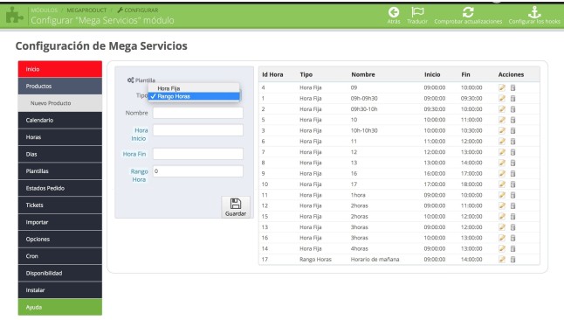Go to the Horas sidebar item
The width and height of the screenshot is (564, 320).
60,137
